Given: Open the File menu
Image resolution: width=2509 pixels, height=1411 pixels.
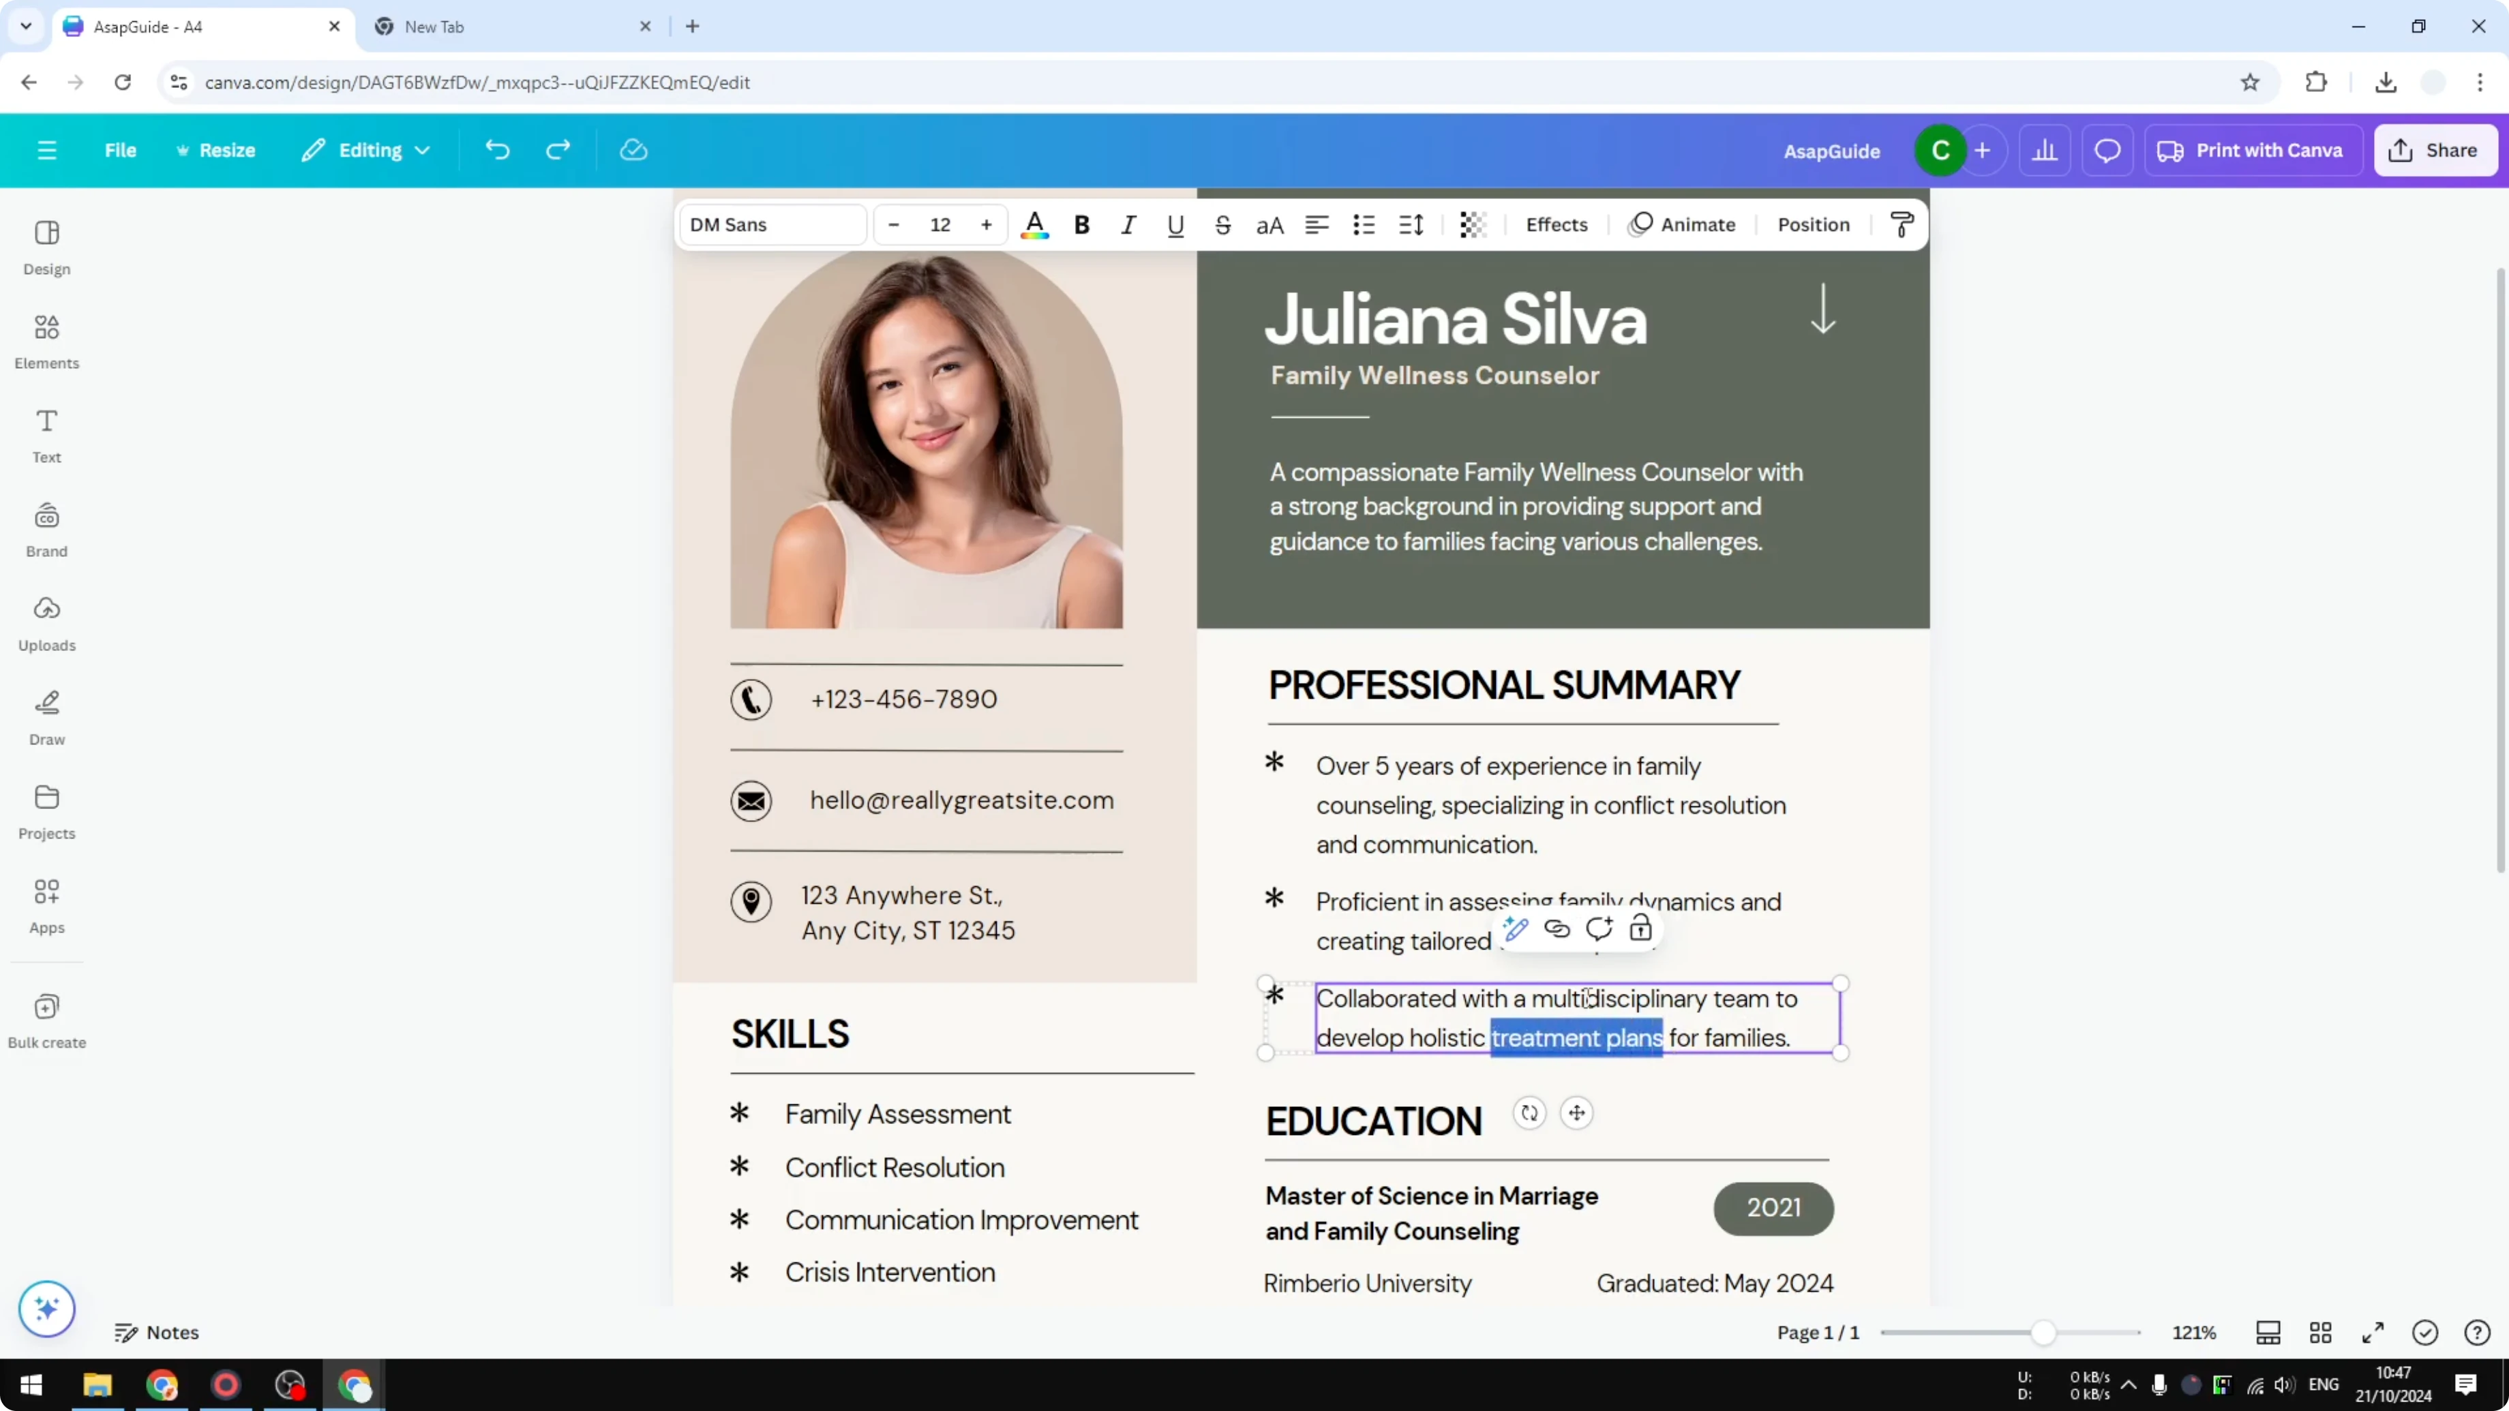Looking at the screenshot, I should point(121,150).
